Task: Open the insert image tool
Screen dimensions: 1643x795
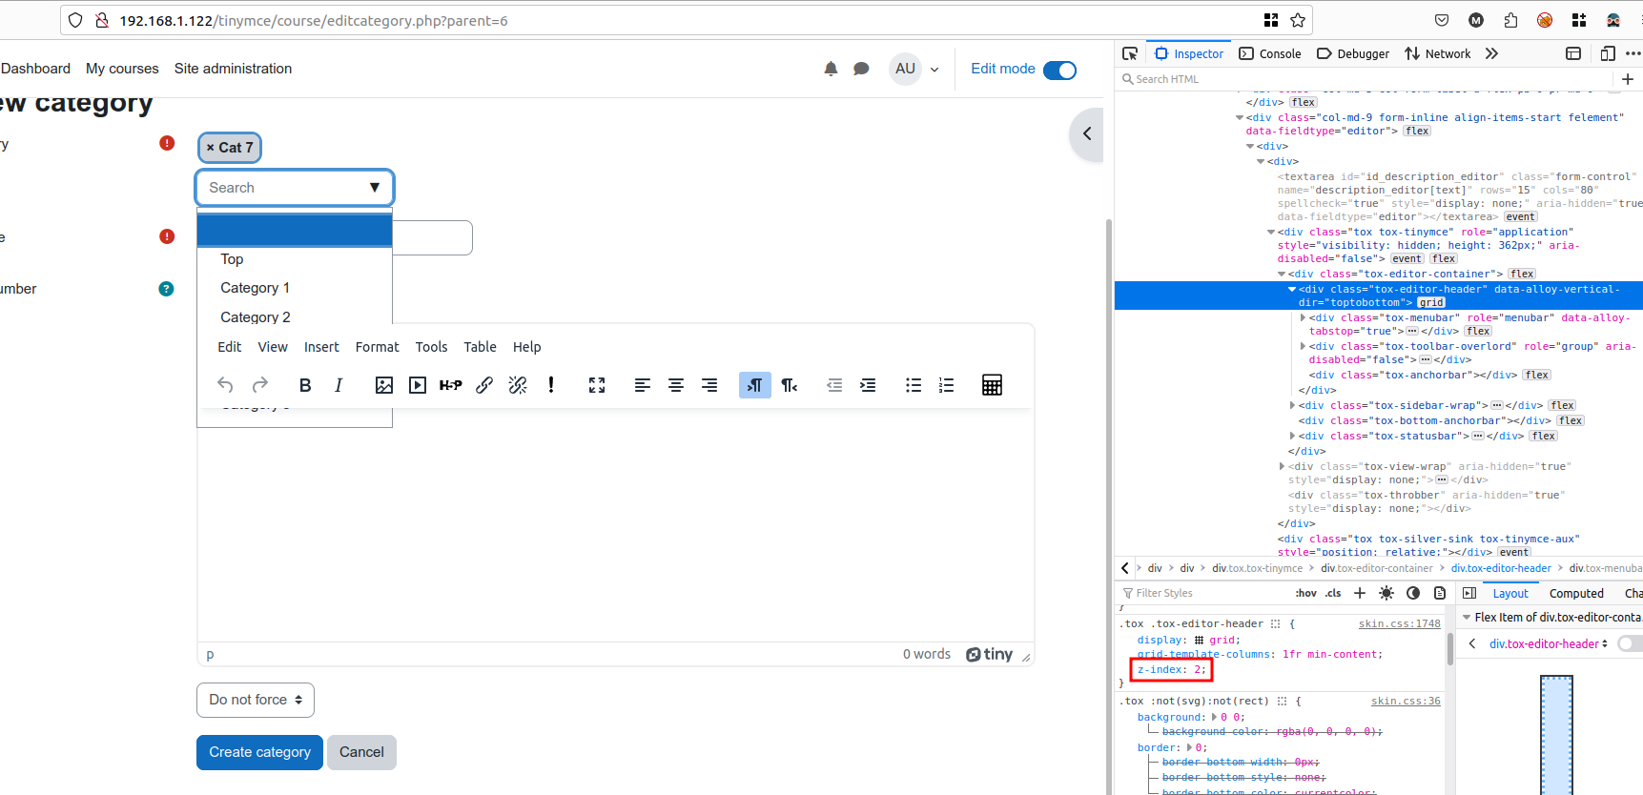Action: pos(384,385)
